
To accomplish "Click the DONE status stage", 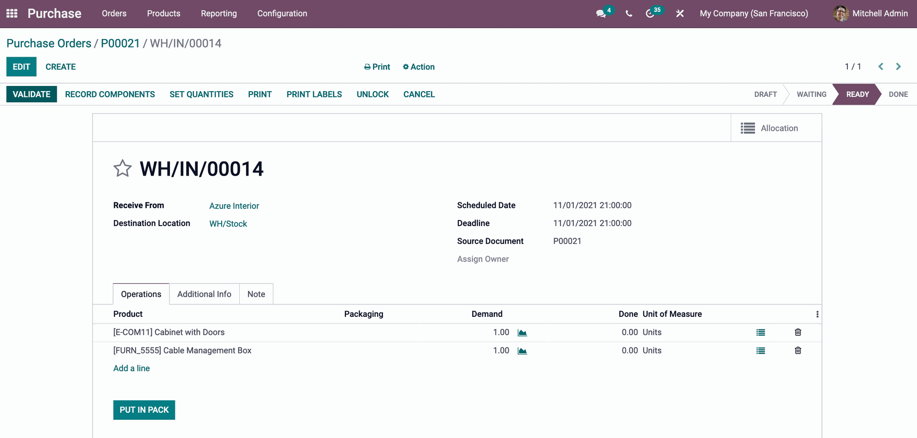I will [x=898, y=94].
